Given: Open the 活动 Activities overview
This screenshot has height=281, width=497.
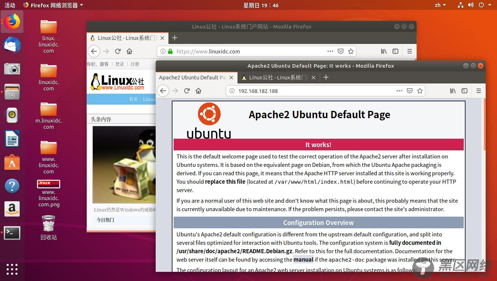Looking at the screenshot, I should pos(10,5).
